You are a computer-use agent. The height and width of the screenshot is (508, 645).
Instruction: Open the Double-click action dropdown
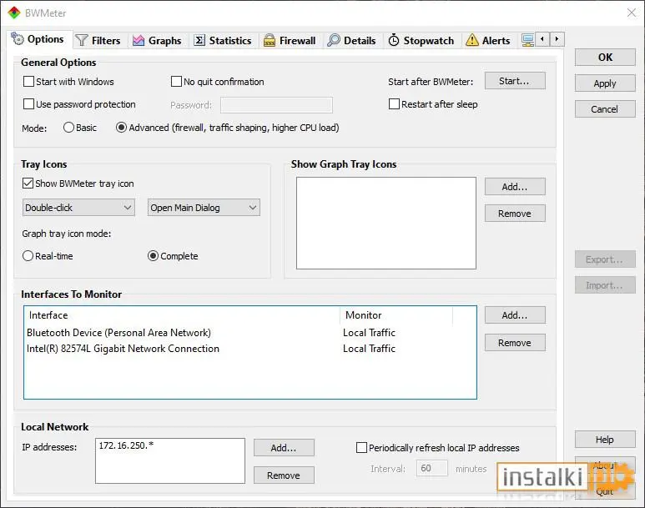click(78, 208)
